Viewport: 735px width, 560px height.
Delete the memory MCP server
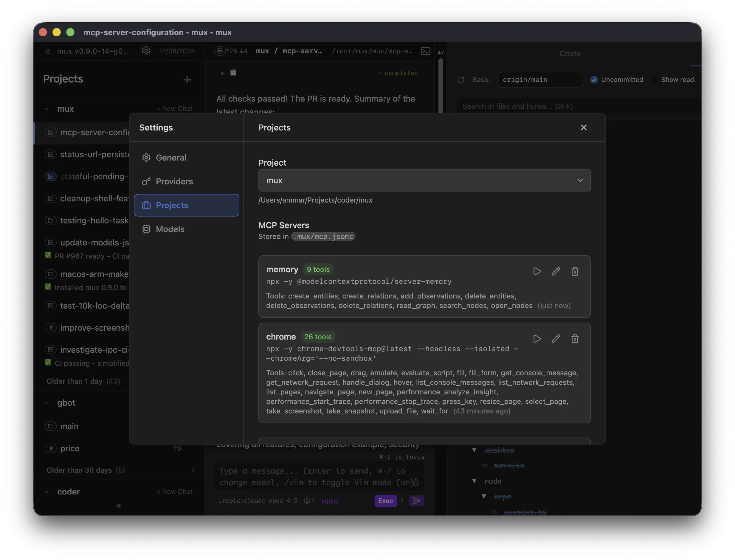point(575,271)
